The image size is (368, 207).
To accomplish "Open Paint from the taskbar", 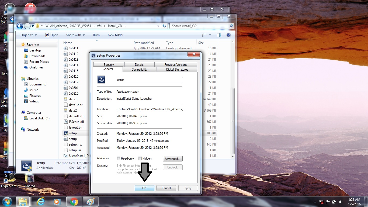I will click(91, 202).
